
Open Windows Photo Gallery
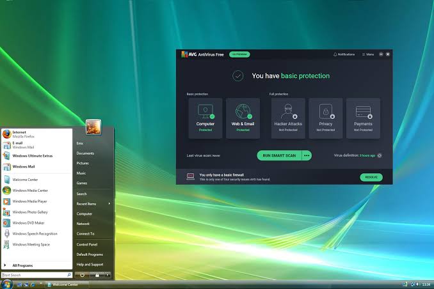[36, 212]
